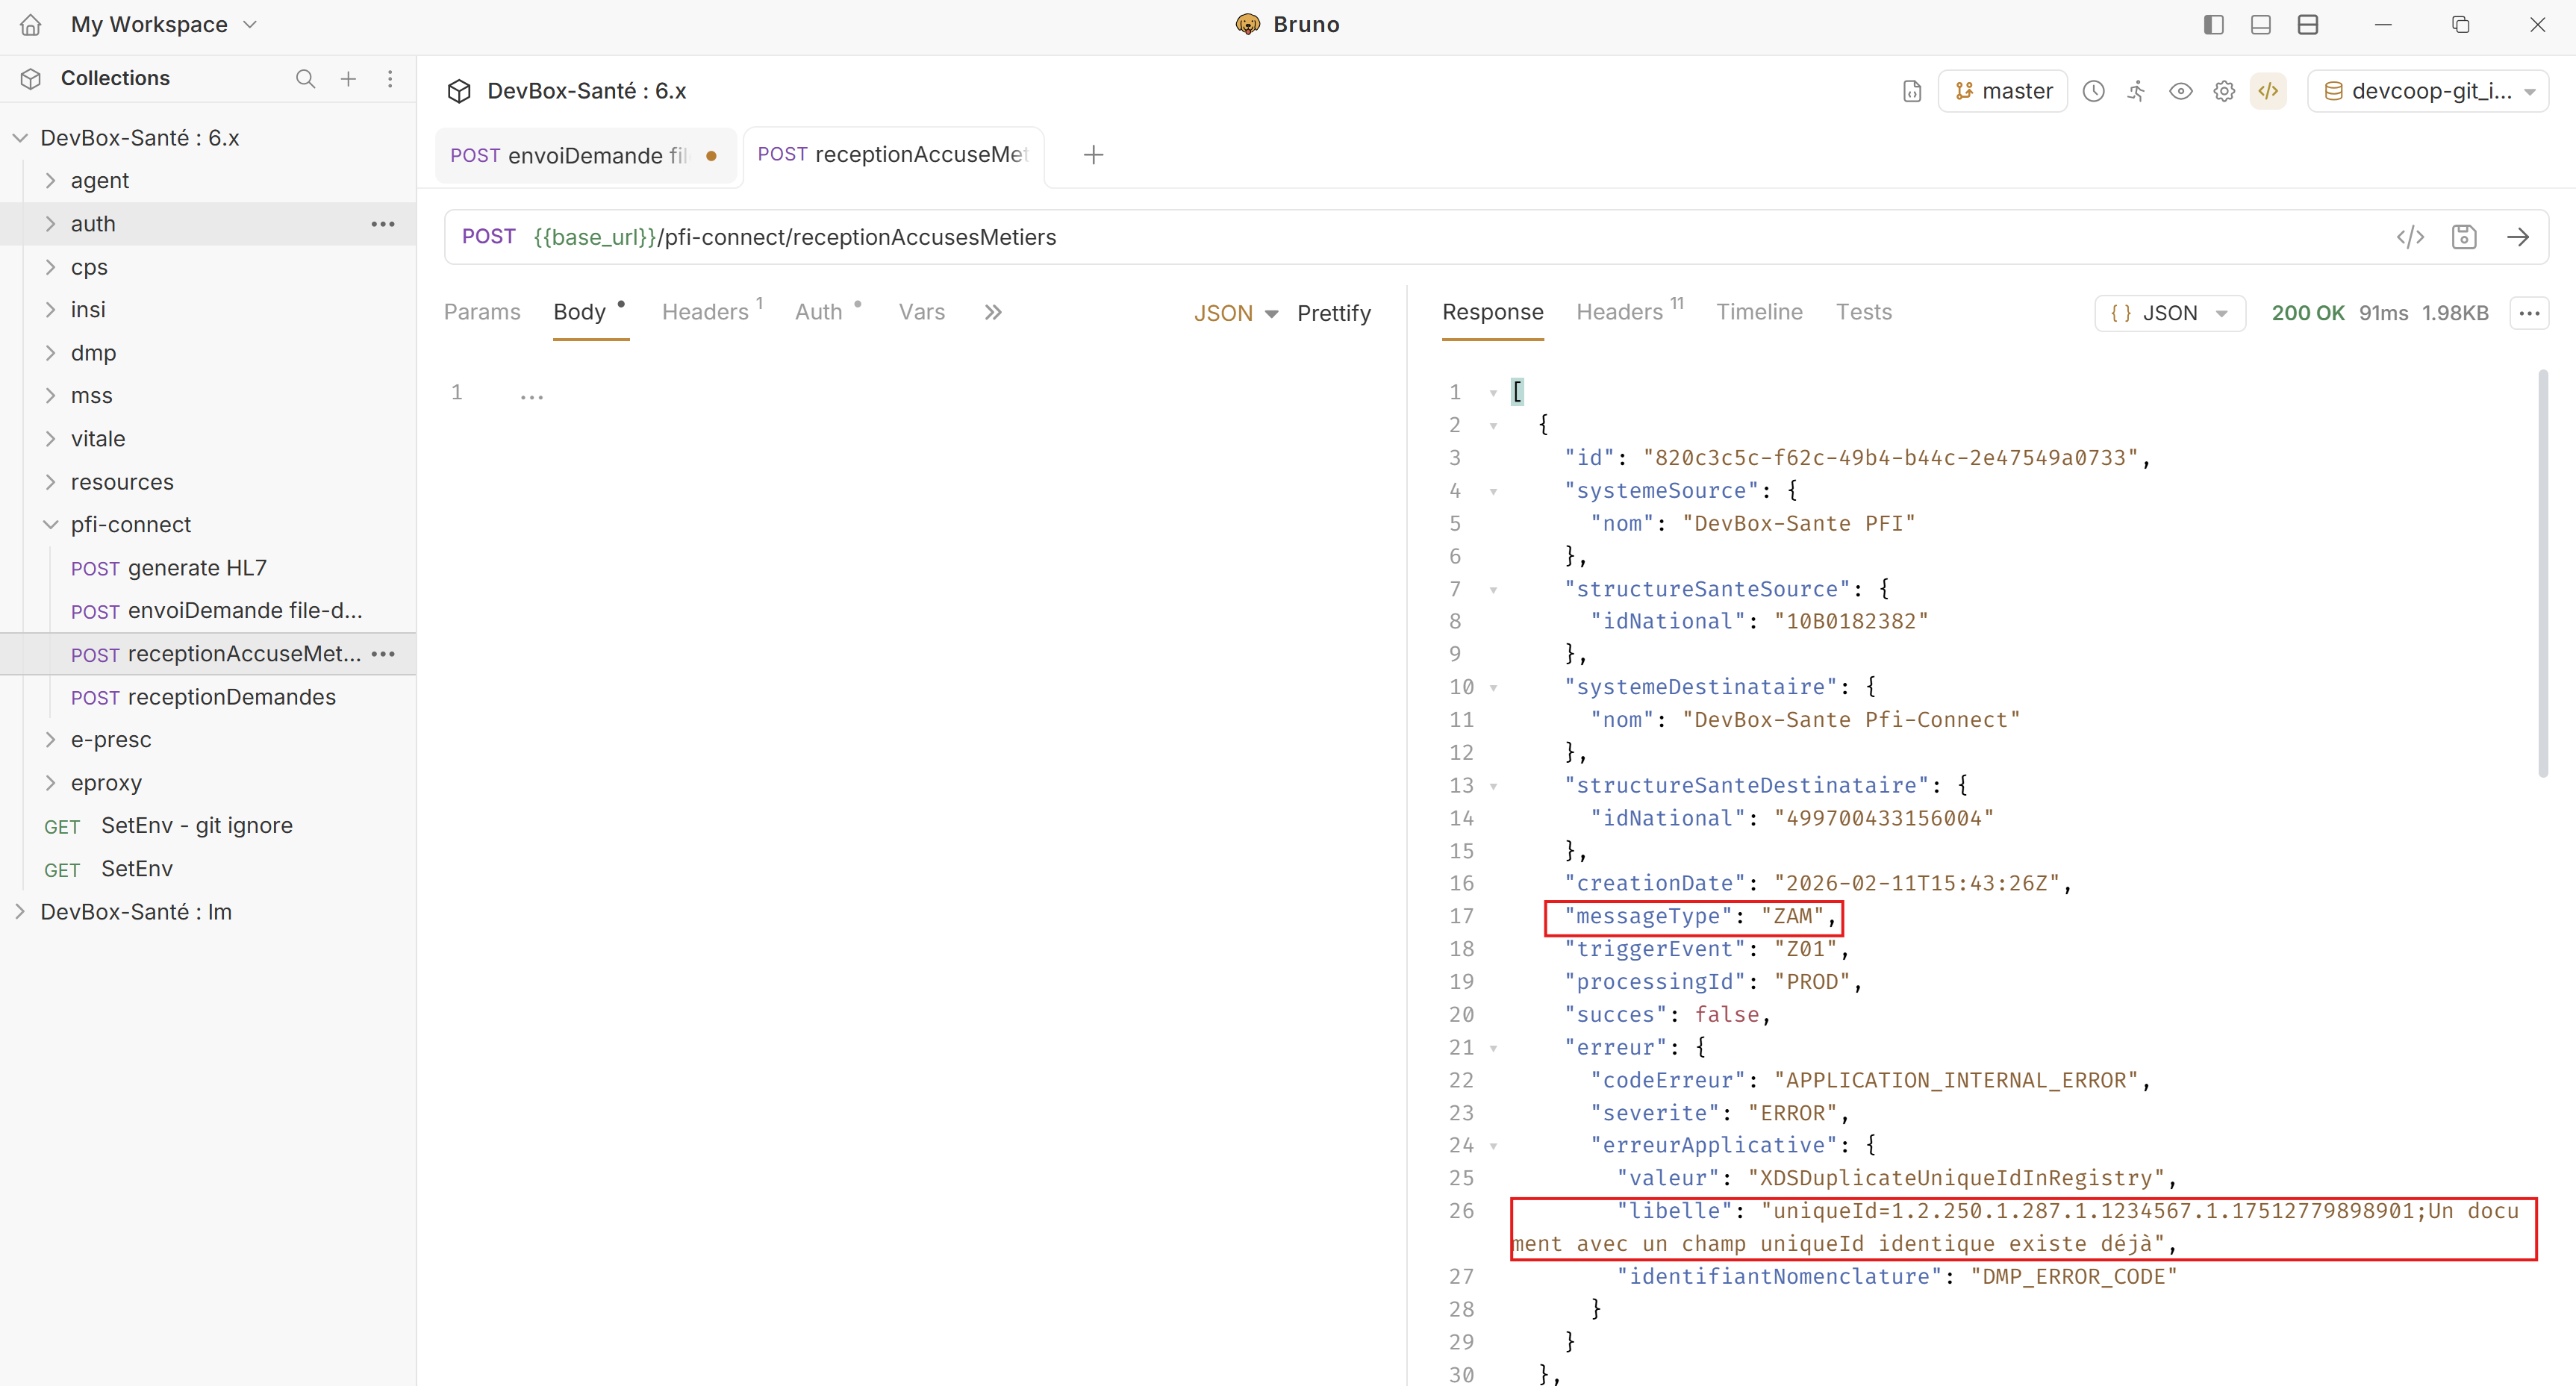The width and height of the screenshot is (2576, 1386).
Task: Open the timers clock icon in toolbar
Action: (2094, 91)
